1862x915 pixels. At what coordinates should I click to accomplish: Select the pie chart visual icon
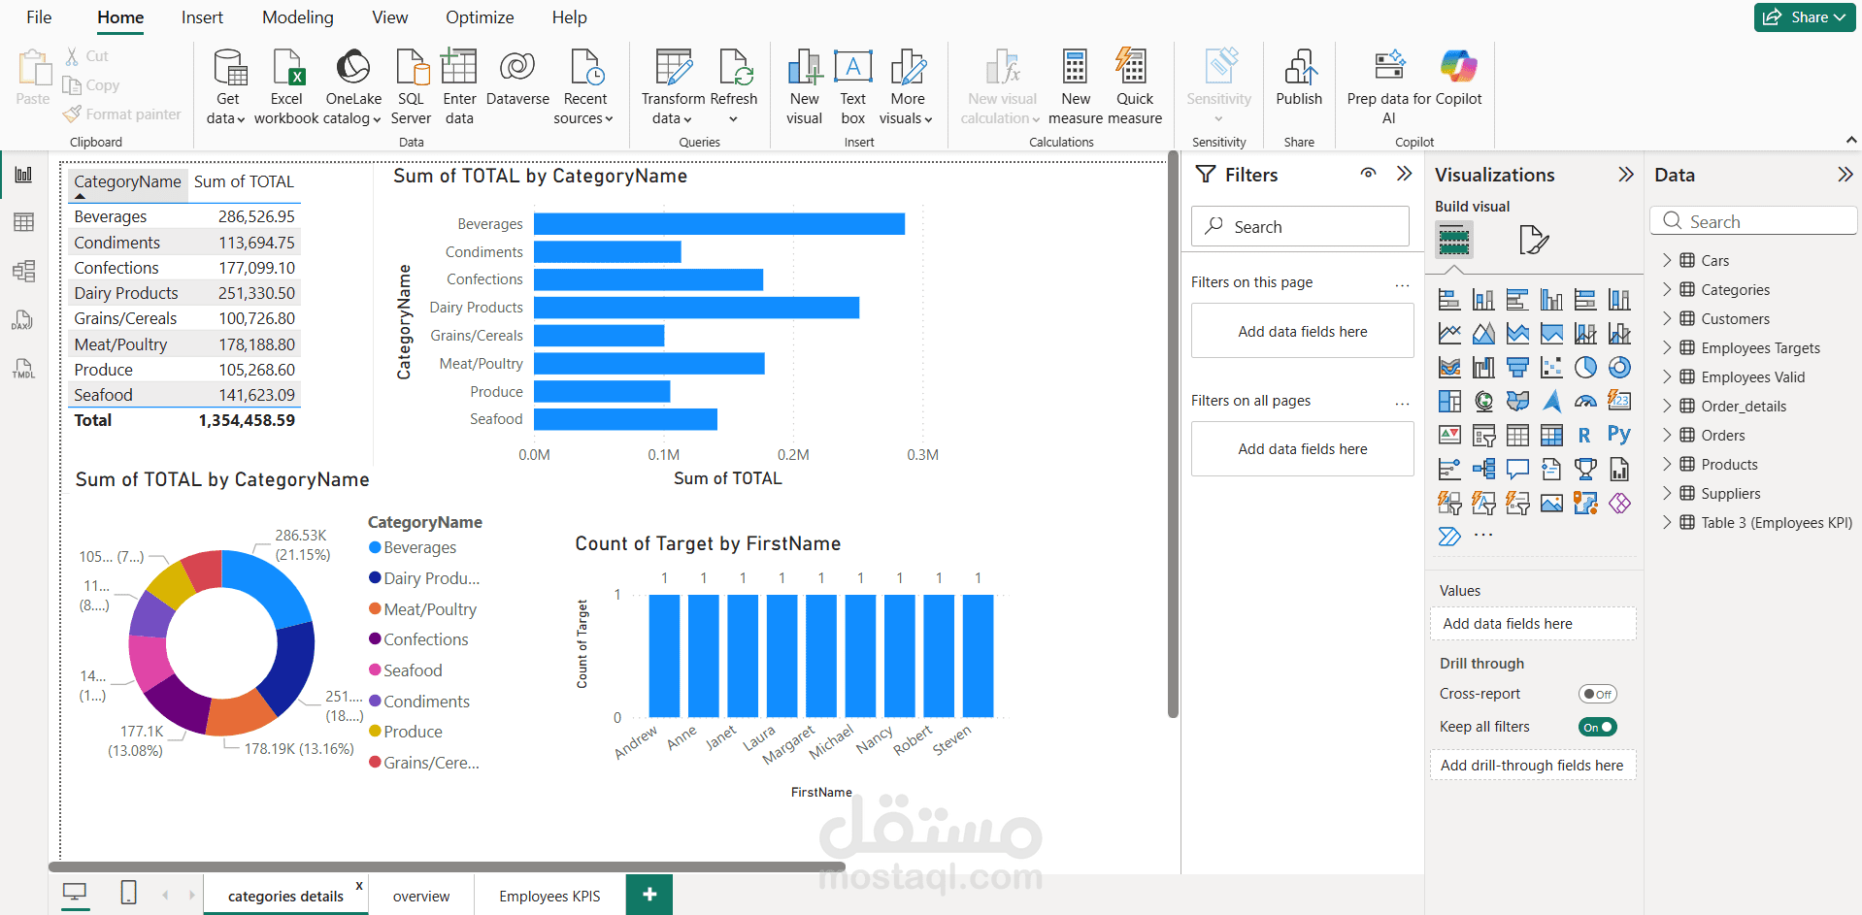click(x=1585, y=367)
